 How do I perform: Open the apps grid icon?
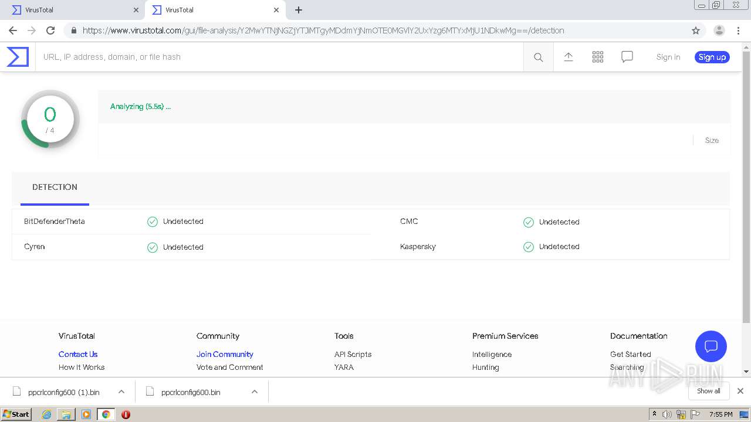tap(597, 57)
